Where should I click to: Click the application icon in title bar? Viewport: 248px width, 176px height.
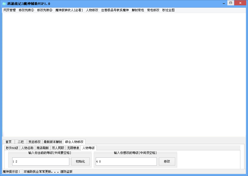pos(4,4)
